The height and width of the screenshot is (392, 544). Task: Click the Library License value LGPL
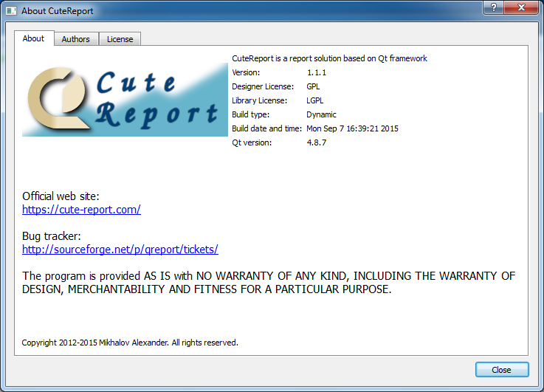click(315, 100)
